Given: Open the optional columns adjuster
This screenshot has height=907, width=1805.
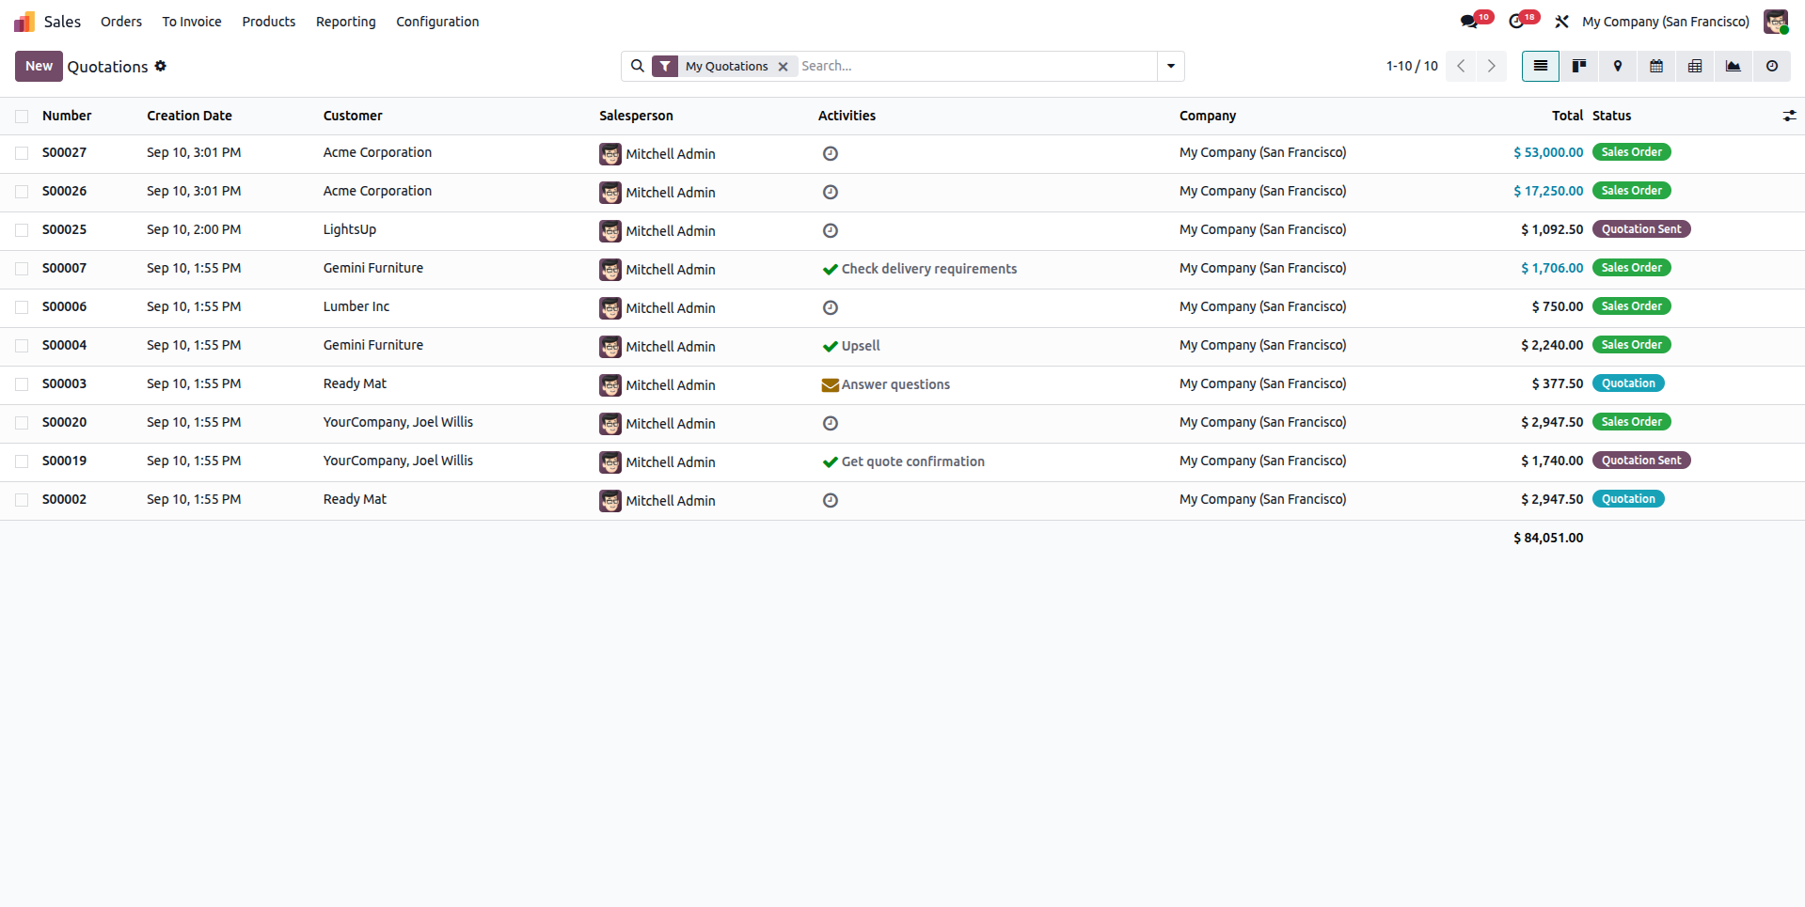Looking at the screenshot, I should 1789,116.
